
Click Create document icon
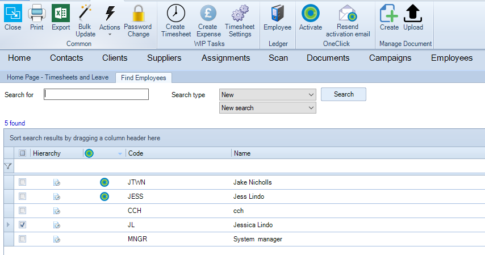[x=389, y=13]
